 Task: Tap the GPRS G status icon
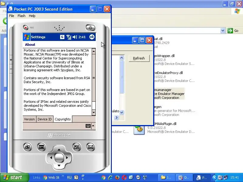[x=62, y=37]
